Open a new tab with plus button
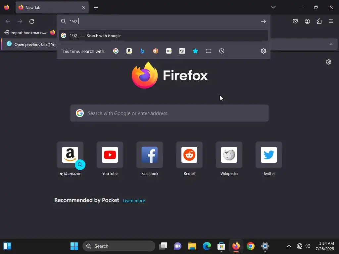This screenshot has height=254, width=339. (96, 8)
